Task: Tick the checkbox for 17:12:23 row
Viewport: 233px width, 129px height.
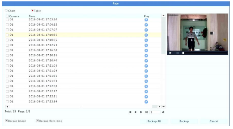Action: (x=7, y=45)
